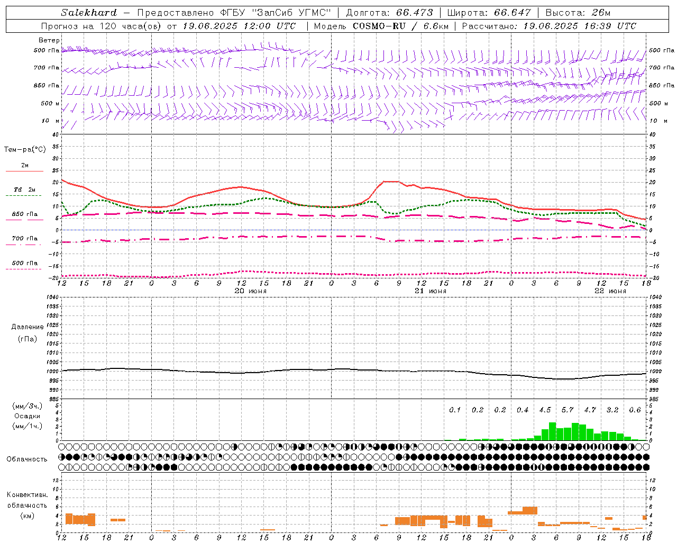Click the longitude value "Долгота: 66.473"
Viewport: 677px width, 542px height.
390,13
